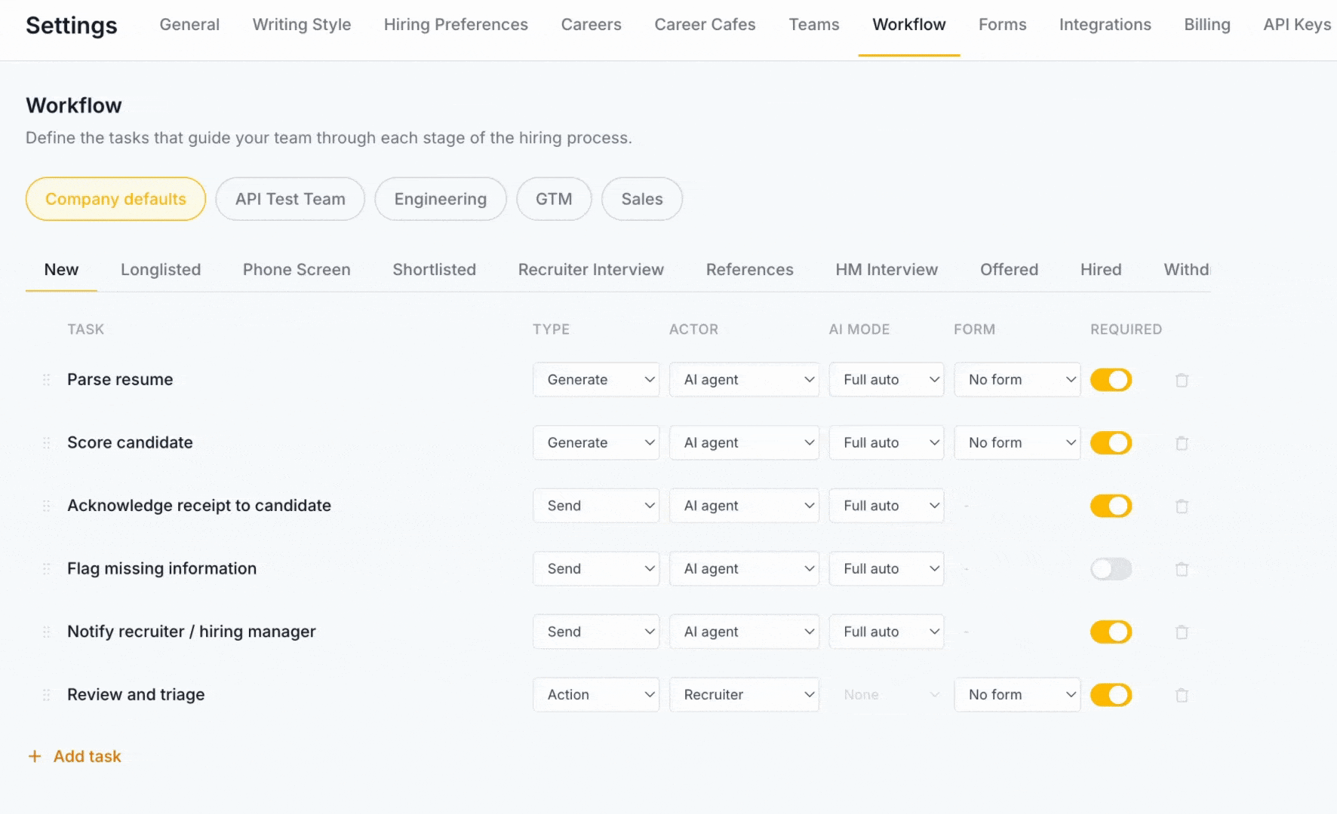Disable the Required toggle for Parse resume
This screenshot has width=1337, height=814.
click(1110, 379)
